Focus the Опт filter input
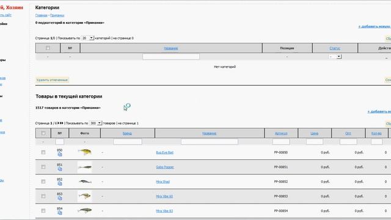 (x=348, y=142)
